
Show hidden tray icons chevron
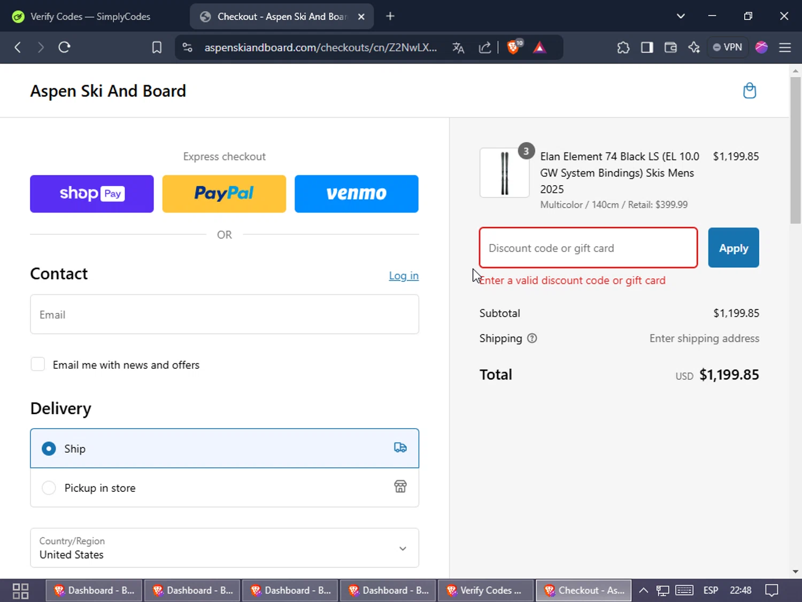pos(644,590)
